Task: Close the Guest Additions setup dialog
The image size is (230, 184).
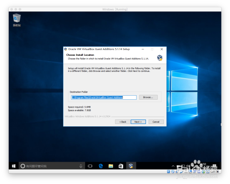Action: (161, 49)
